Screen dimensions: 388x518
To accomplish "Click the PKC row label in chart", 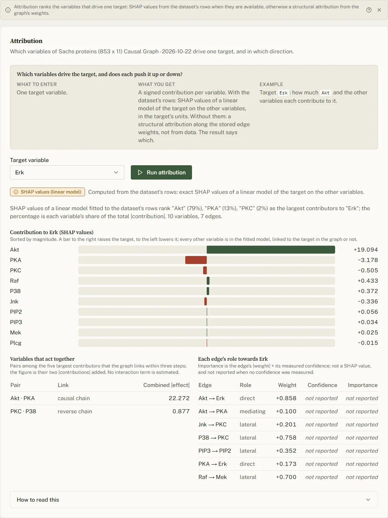I will point(16,270).
